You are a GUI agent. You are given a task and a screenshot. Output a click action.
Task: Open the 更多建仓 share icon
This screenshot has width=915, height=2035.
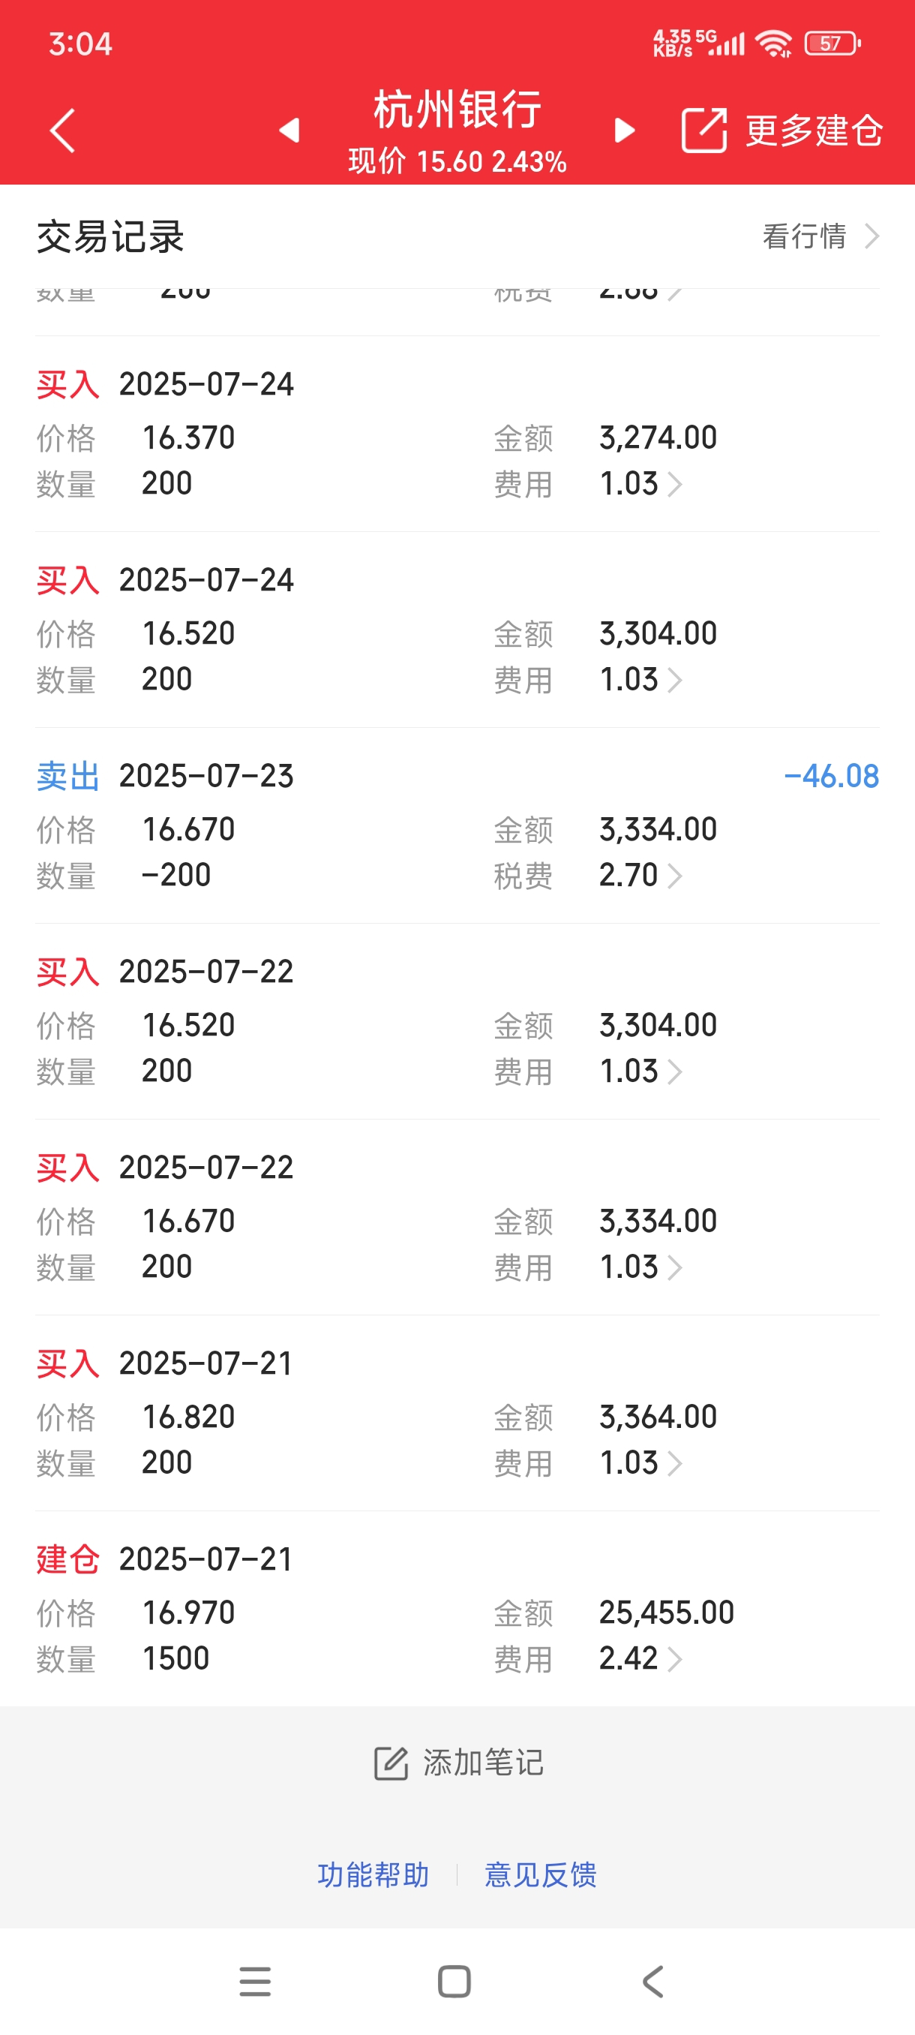703,131
